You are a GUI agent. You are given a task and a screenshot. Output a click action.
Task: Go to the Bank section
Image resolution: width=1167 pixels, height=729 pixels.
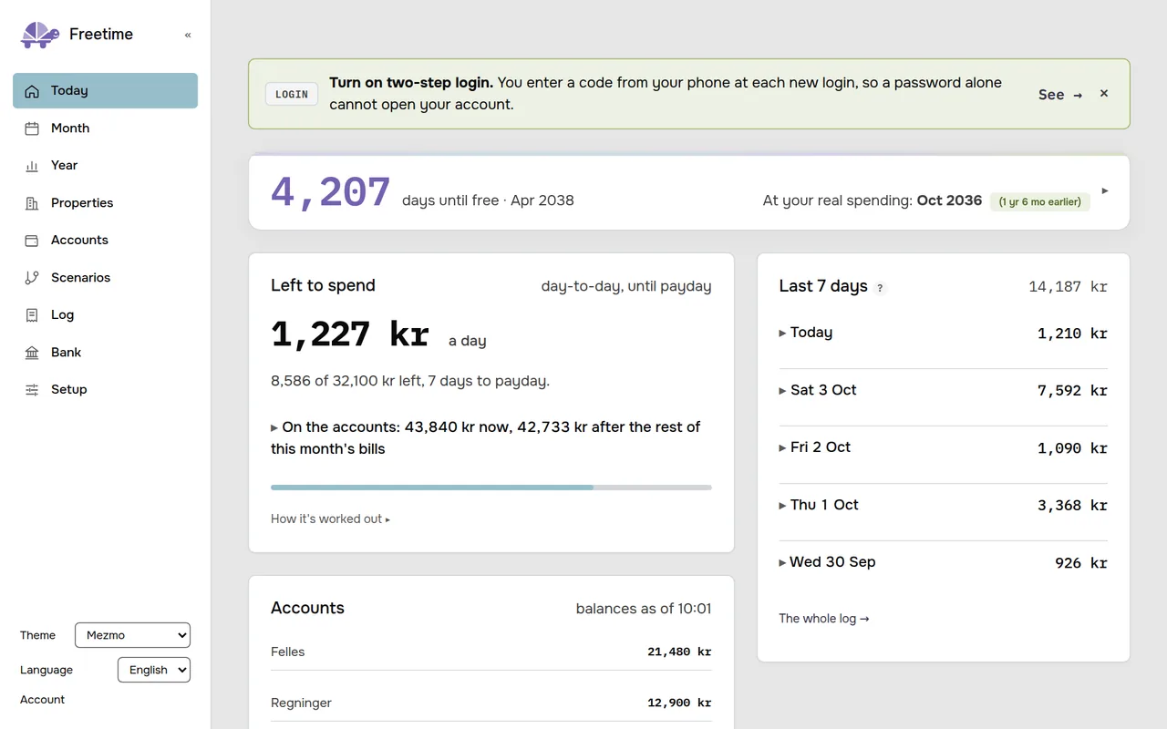pyautogui.click(x=105, y=353)
